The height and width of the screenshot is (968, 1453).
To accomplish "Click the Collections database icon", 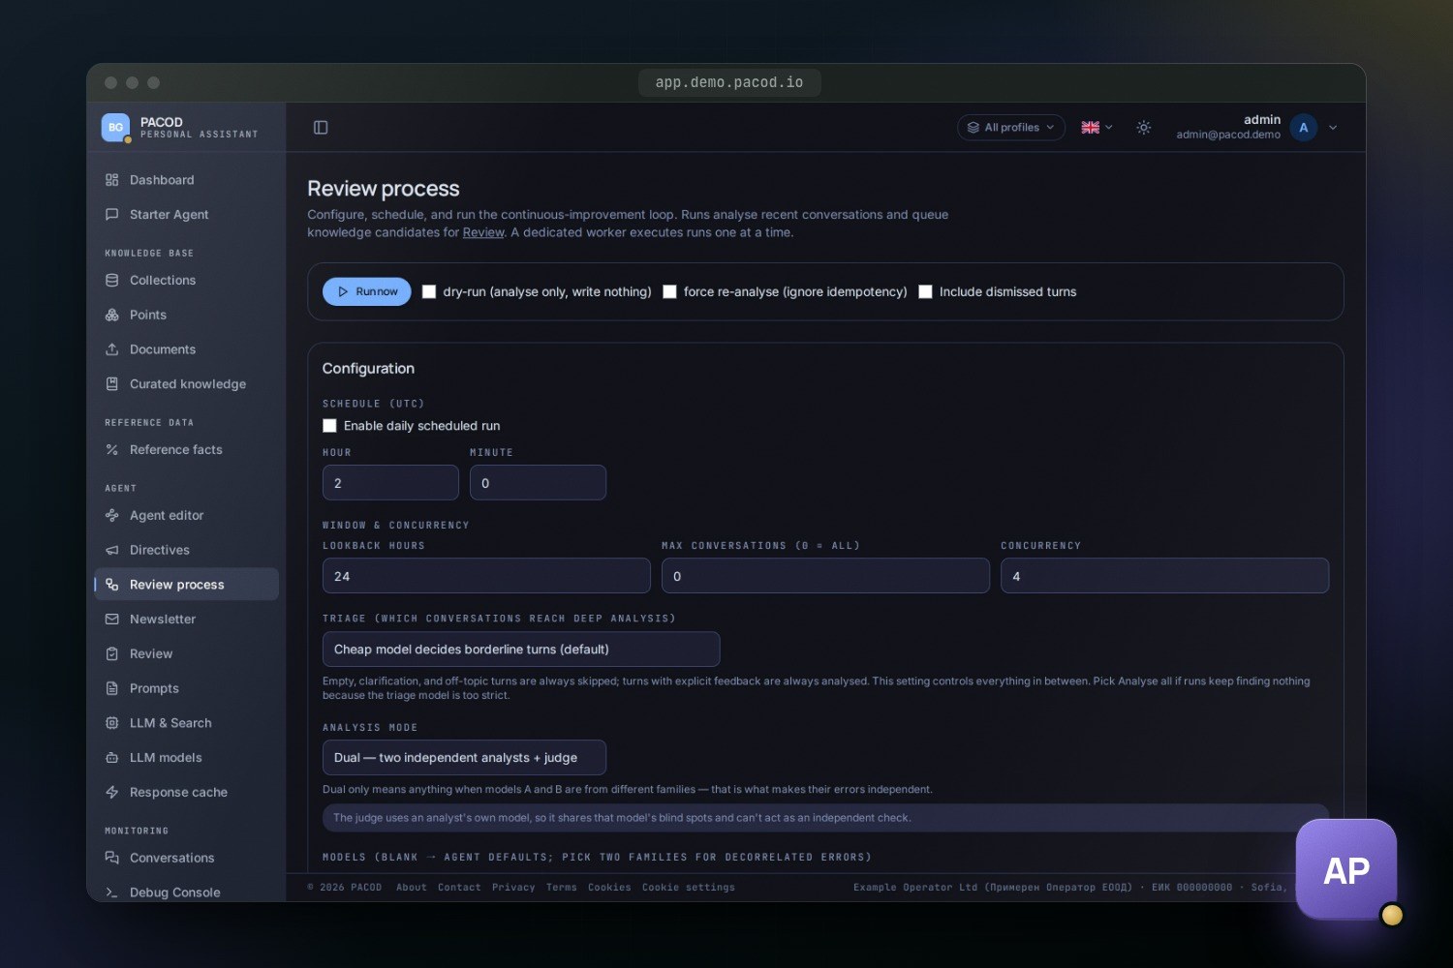I will [x=112, y=281].
